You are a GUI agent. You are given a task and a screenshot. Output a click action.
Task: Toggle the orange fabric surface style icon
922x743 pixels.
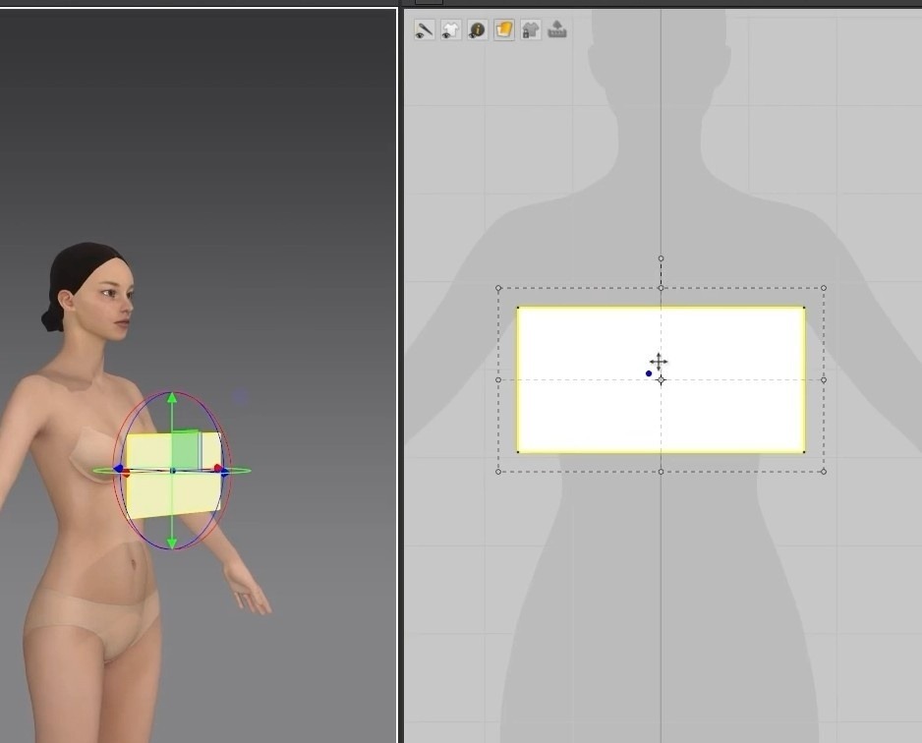coord(504,30)
